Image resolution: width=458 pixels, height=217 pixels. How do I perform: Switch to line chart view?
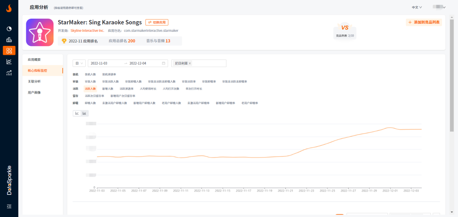click(x=77, y=113)
